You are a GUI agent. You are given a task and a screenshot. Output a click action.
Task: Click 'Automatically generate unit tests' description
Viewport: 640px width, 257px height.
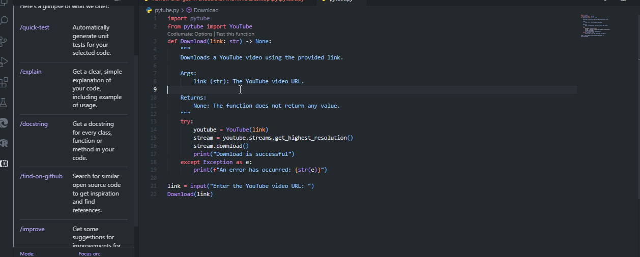pyautogui.click(x=92, y=40)
